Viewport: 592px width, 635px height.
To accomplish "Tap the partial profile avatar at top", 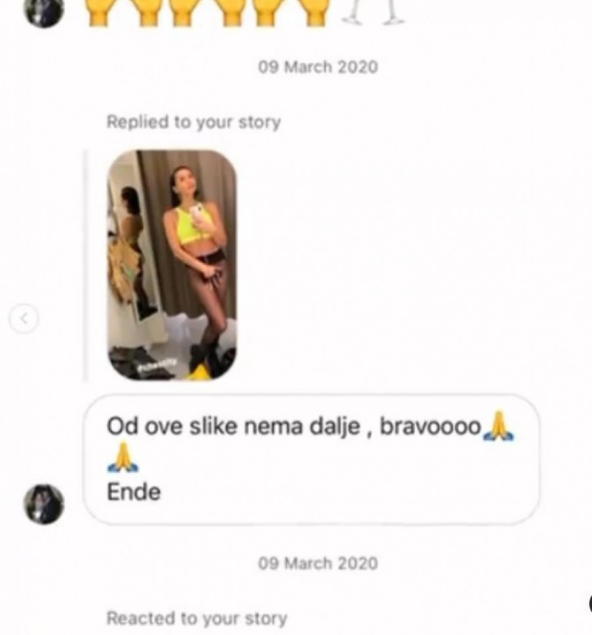I will click(44, 12).
